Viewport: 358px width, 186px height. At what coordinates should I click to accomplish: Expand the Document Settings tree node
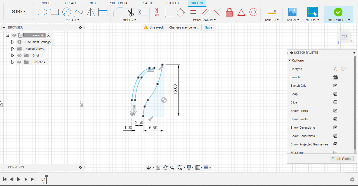(12, 42)
